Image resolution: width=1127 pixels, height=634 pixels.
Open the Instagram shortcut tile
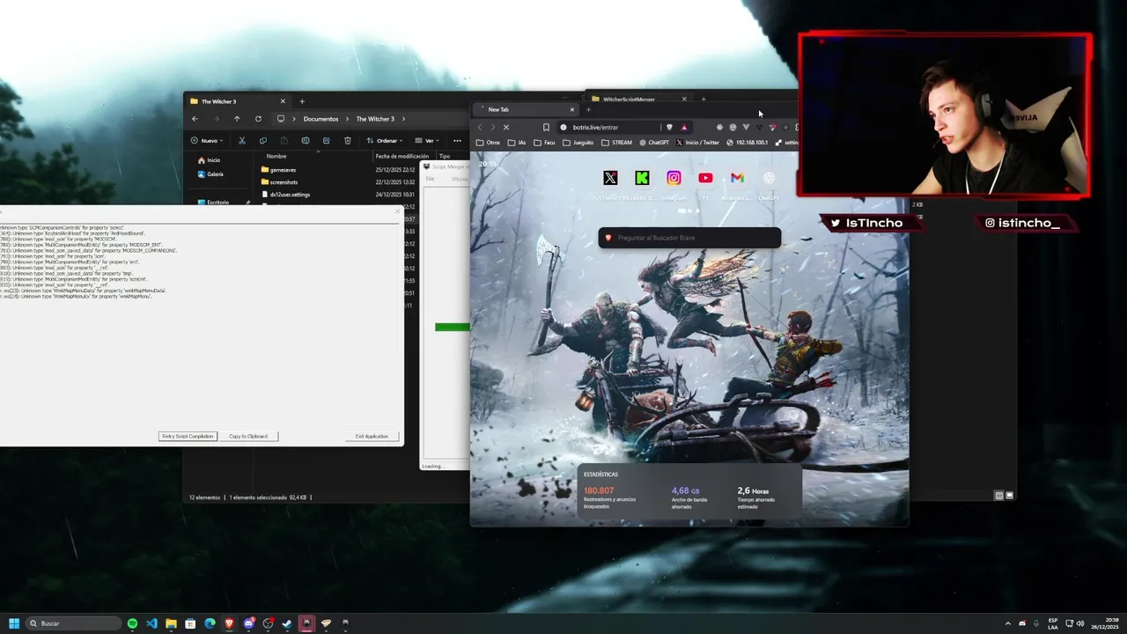[x=674, y=178]
